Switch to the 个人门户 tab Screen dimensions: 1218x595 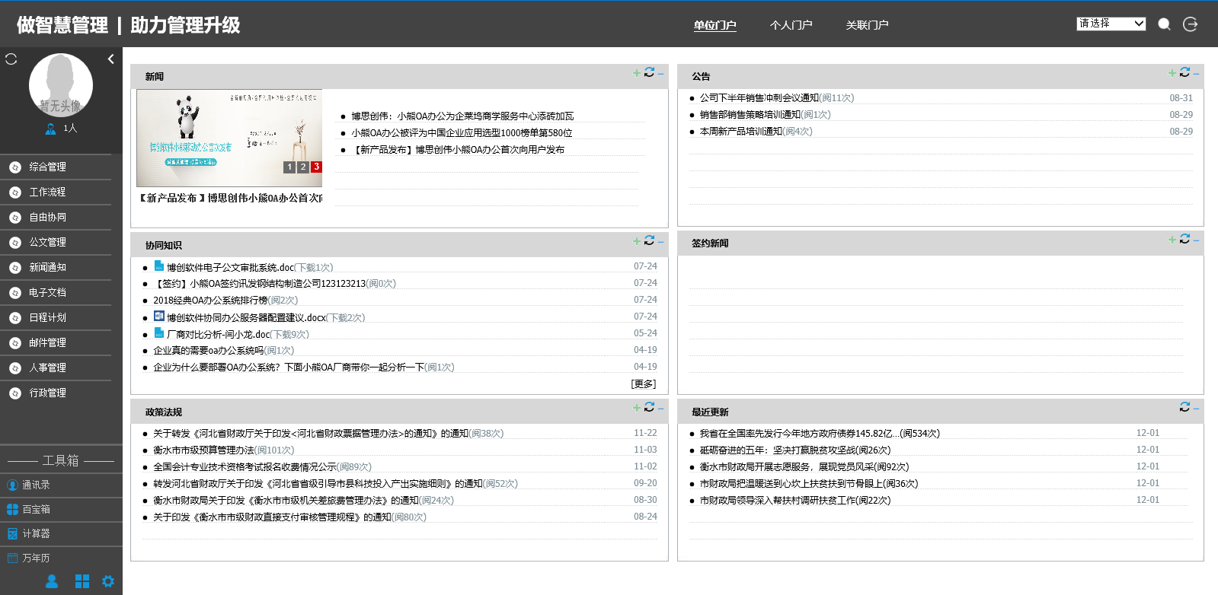tap(791, 25)
